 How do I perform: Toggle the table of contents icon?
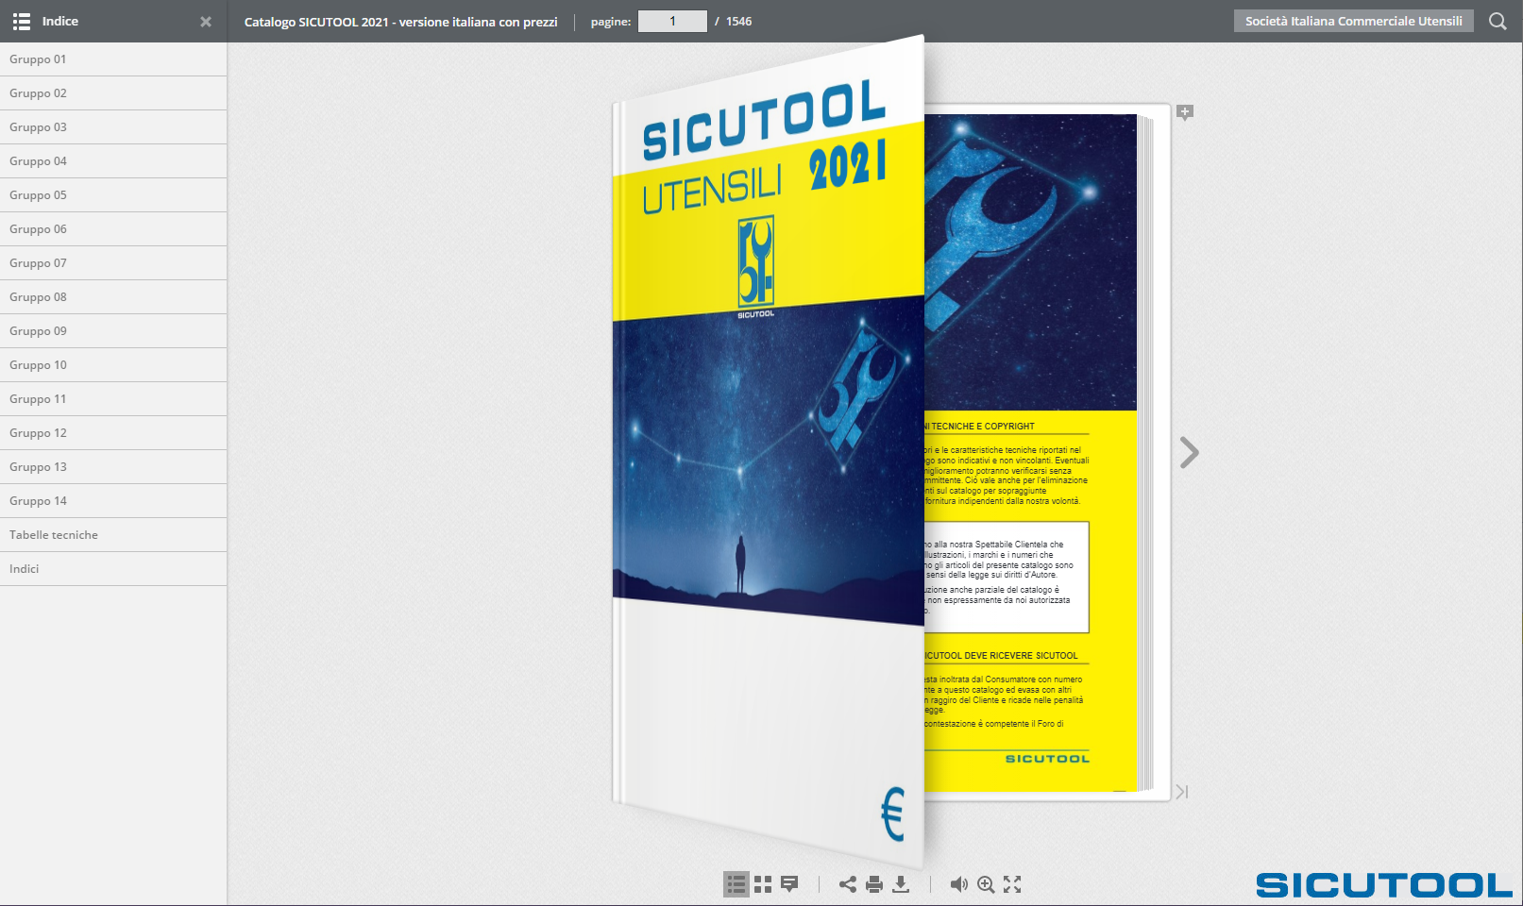coord(736,884)
